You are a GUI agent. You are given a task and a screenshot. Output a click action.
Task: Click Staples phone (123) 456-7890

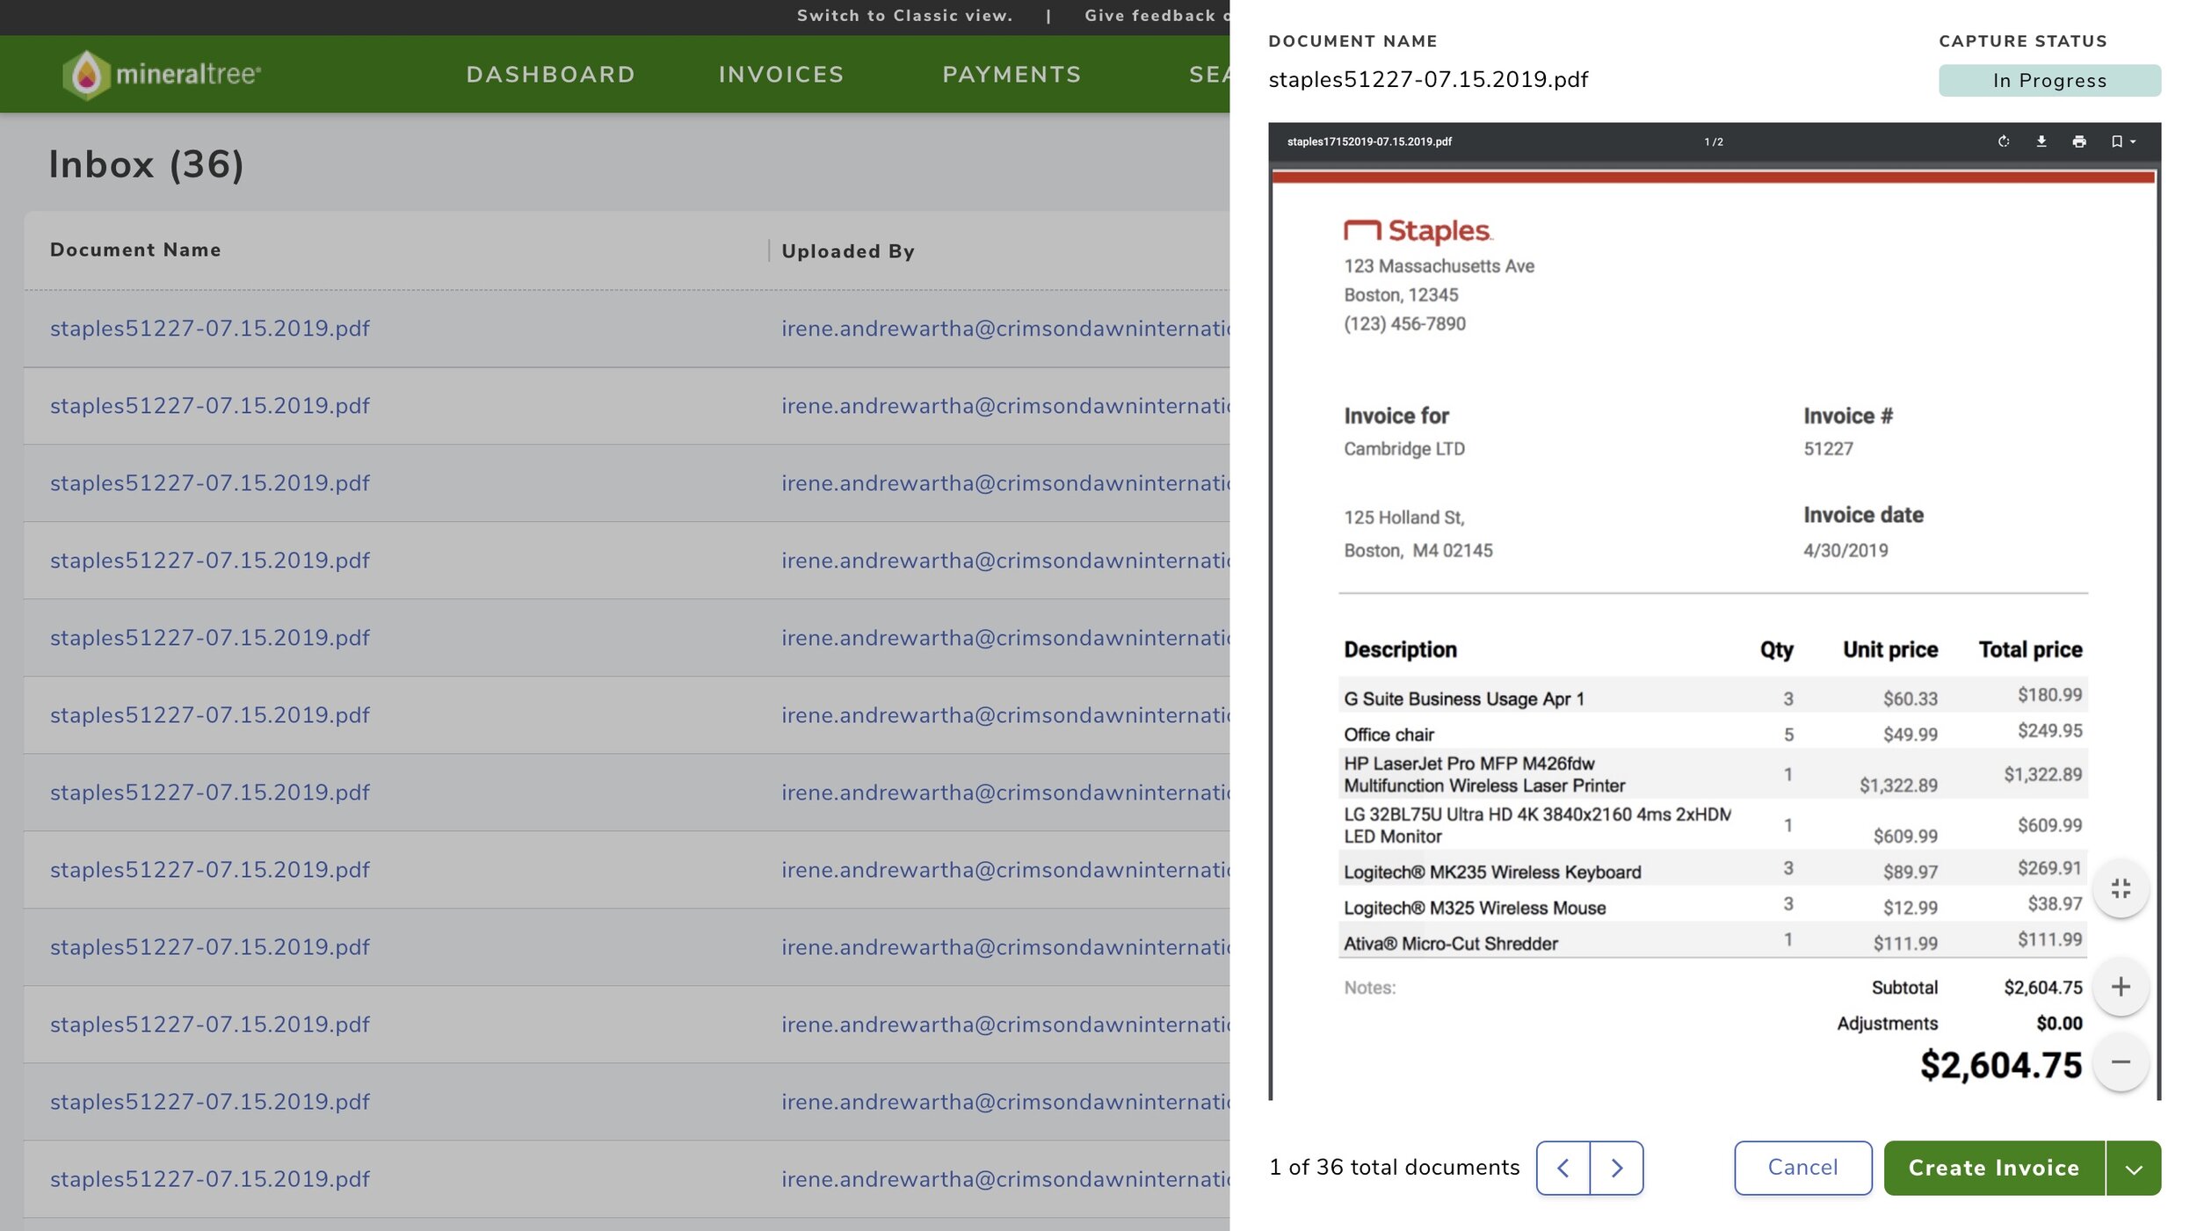pos(1404,324)
